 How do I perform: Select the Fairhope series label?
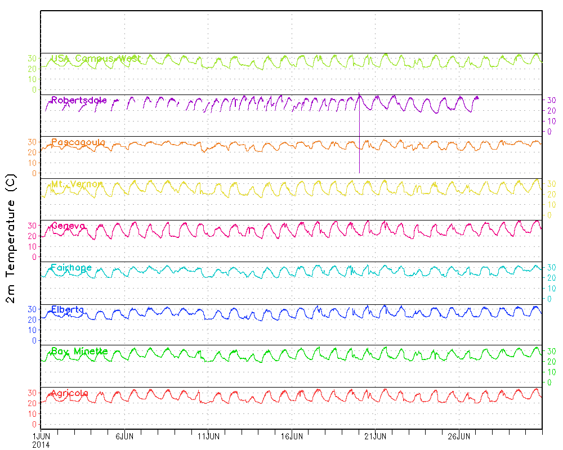pyautogui.click(x=71, y=268)
